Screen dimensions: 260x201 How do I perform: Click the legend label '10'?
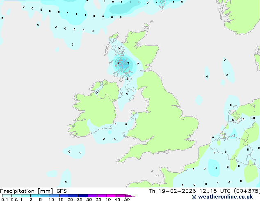point(51,199)
